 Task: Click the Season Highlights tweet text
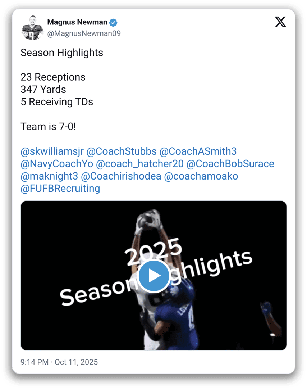pyautogui.click(x=62, y=53)
